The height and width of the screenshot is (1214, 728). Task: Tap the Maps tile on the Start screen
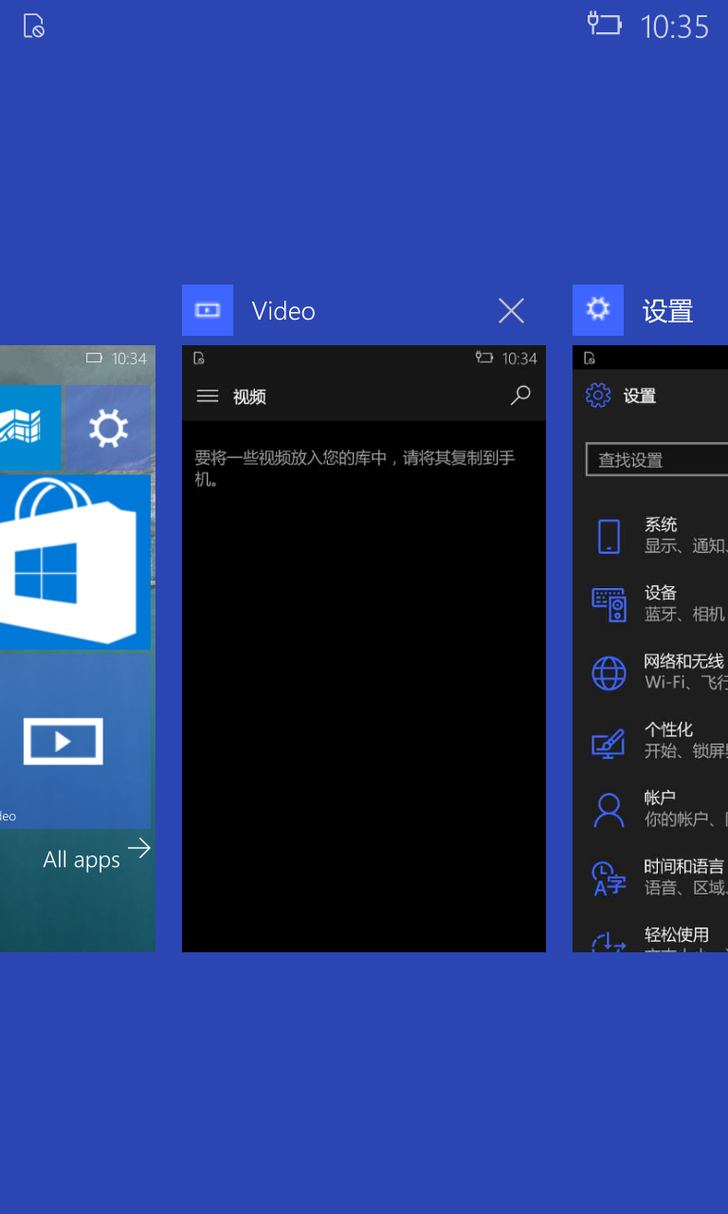coord(28,428)
